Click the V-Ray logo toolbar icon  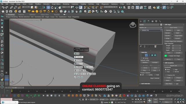coord(105,12)
